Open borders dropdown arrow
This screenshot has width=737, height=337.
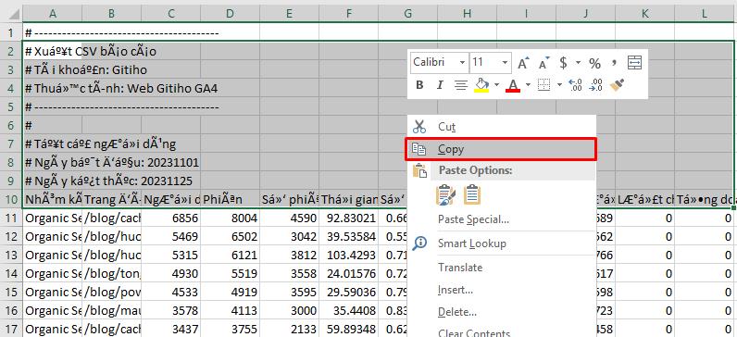pyautogui.click(x=559, y=85)
